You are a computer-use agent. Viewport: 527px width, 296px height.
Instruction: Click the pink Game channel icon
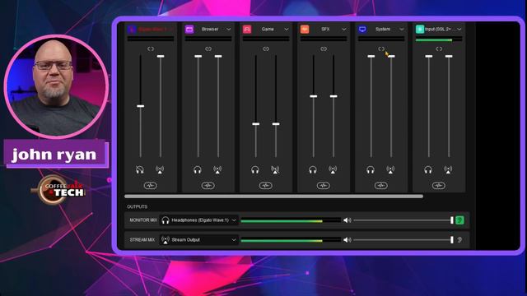[247, 30]
